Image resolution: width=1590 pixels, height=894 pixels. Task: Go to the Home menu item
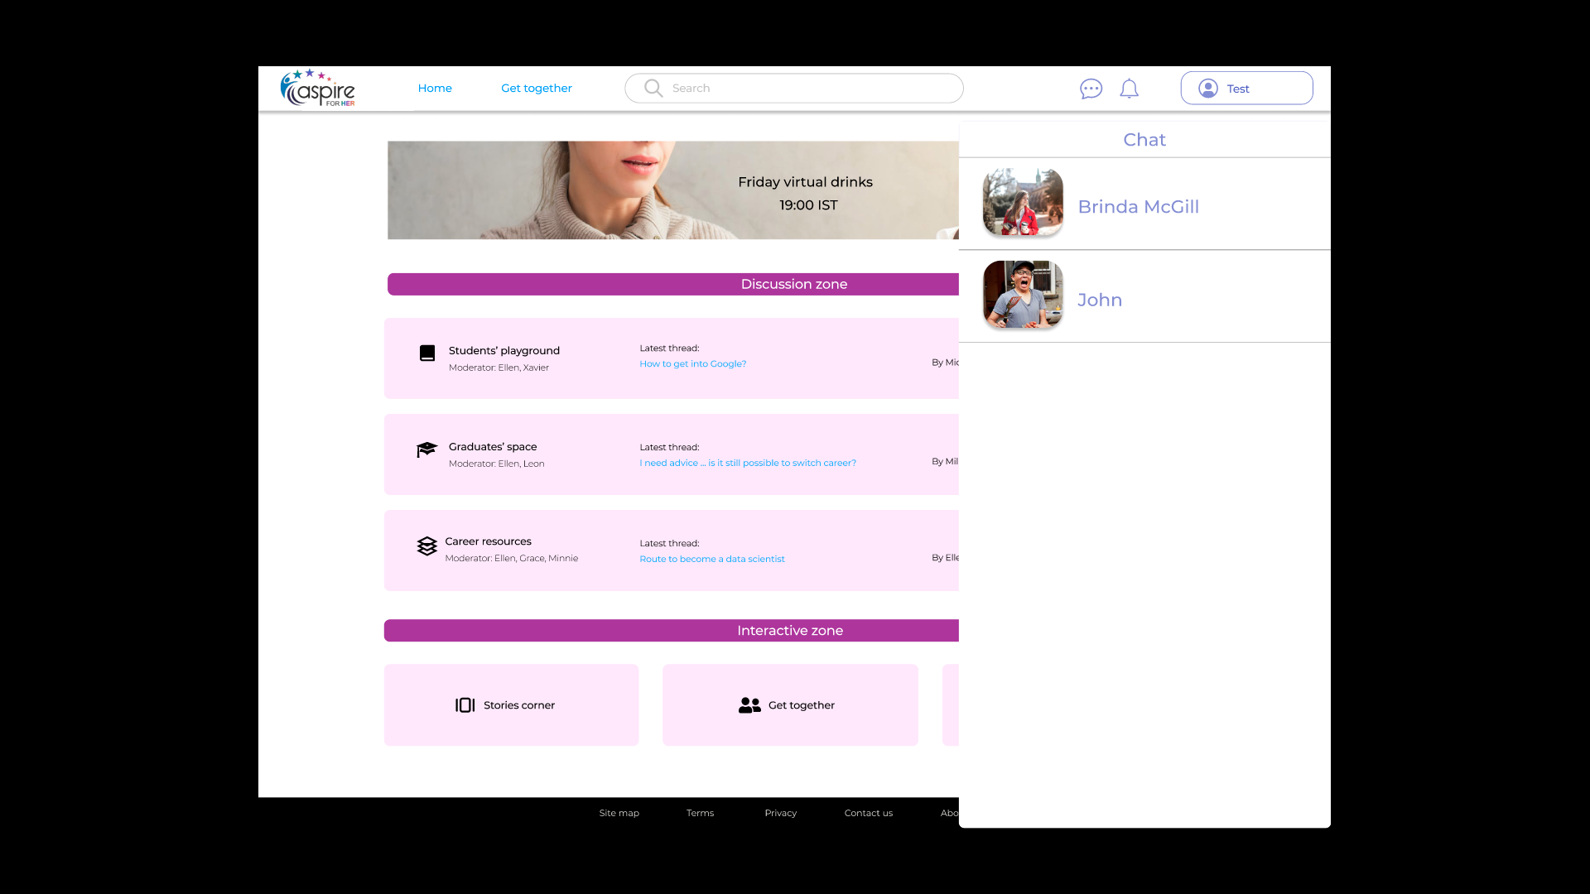click(x=435, y=89)
